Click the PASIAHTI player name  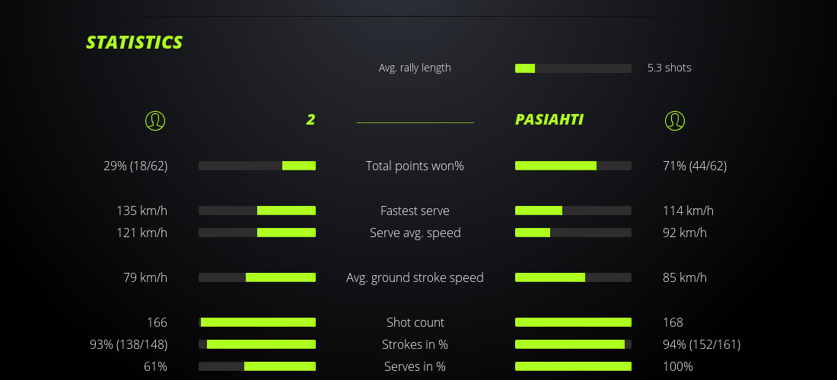(x=549, y=119)
